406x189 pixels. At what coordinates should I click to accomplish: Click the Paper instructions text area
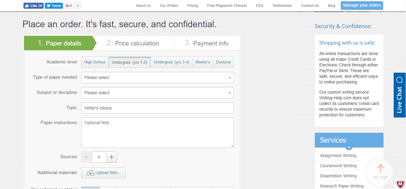coord(157,133)
